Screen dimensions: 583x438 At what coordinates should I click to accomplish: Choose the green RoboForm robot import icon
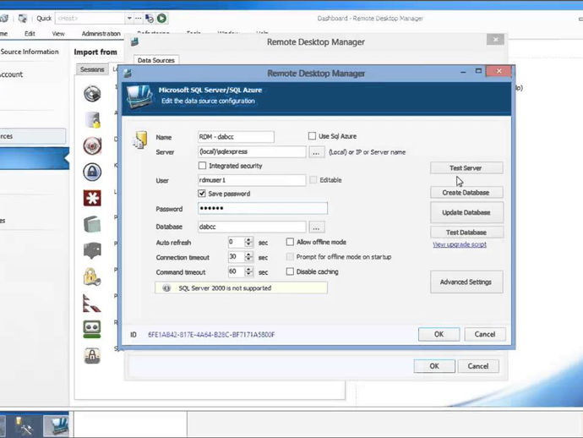pyautogui.click(x=92, y=329)
